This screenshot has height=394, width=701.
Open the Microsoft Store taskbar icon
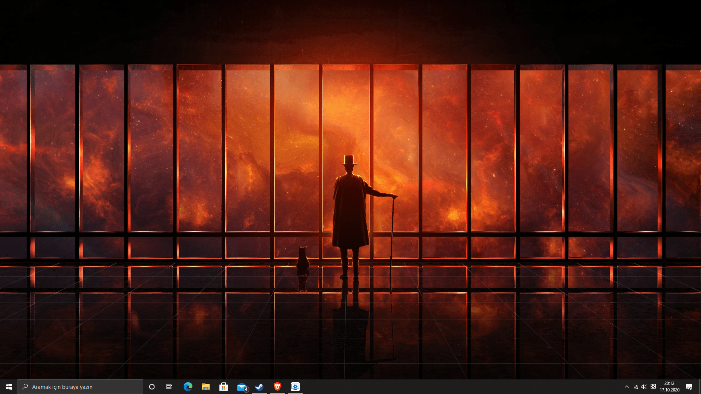click(x=223, y=387)
